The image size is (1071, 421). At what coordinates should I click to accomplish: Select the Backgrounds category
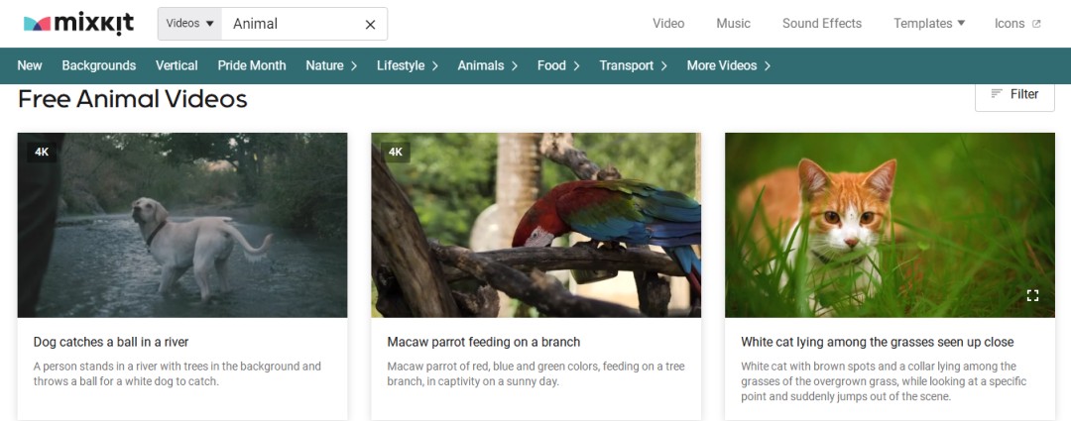point(99,65)
